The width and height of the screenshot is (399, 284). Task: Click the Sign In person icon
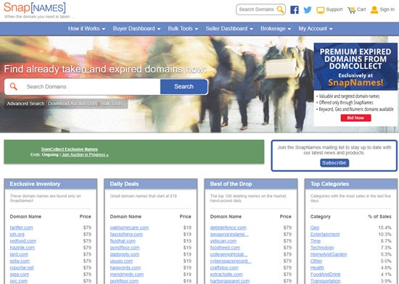pyautogui.click(x=374, y=10)
